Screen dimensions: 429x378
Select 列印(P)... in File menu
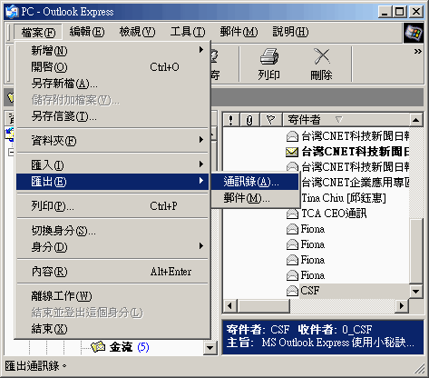tap(112, 206)
